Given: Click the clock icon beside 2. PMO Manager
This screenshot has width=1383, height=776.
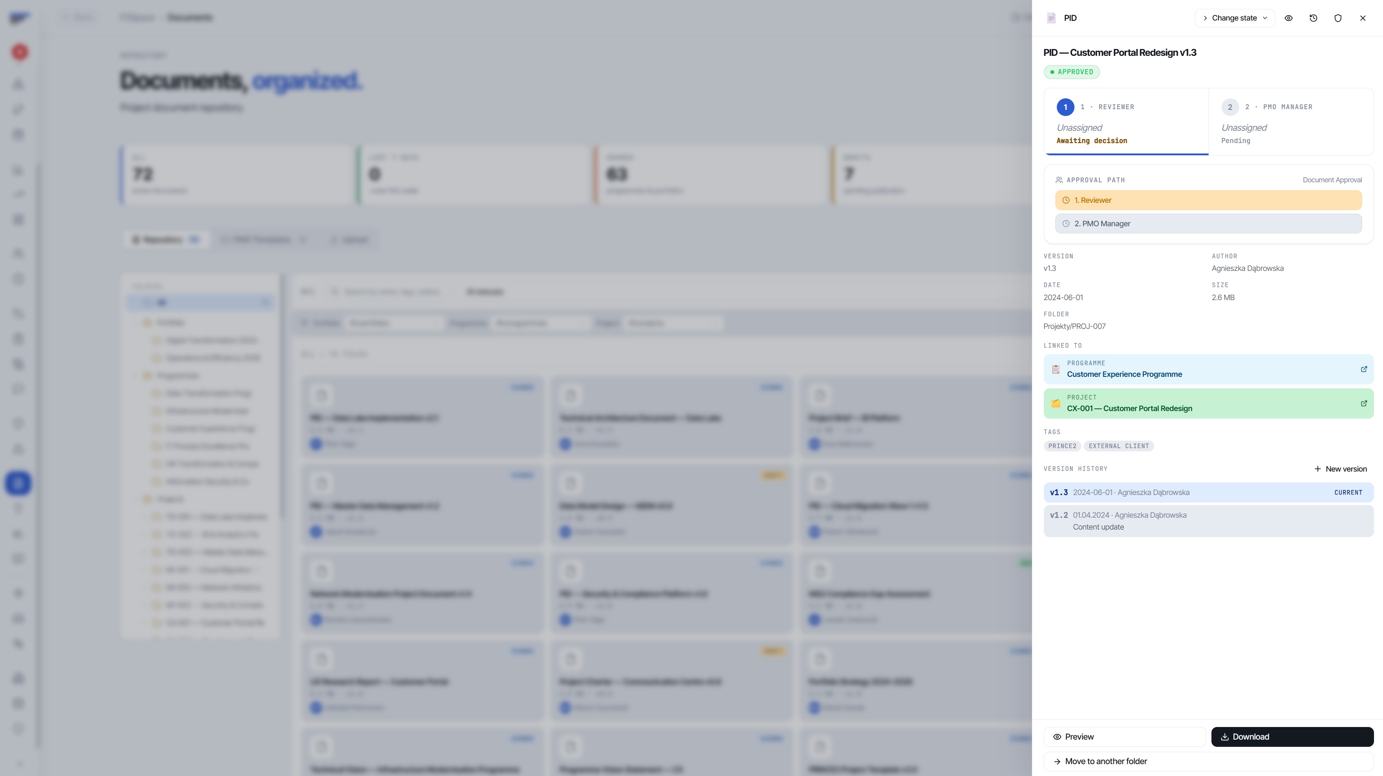Looking at the screenshot, I should pyautogui.click(x=1066, y=223).
